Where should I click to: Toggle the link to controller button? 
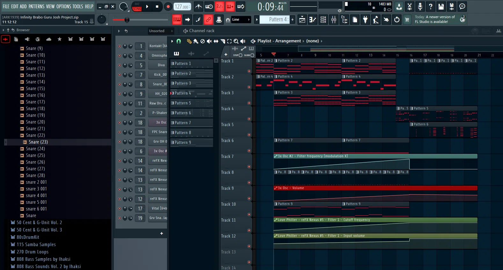click(x=208, y=20)
